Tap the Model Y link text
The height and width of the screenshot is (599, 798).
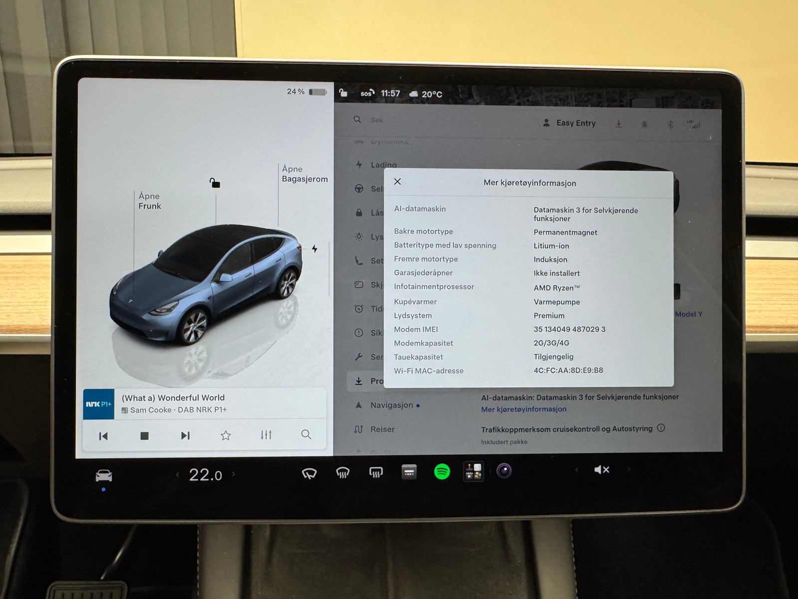point(688,314)
